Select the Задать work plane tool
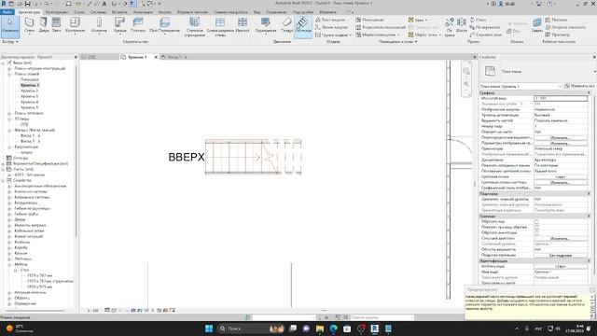Screen dimensions: 597x336 (x=537, y=25)
